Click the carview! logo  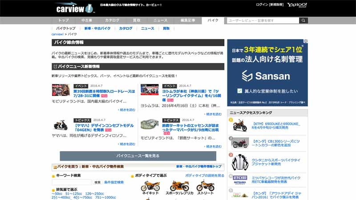74,8
